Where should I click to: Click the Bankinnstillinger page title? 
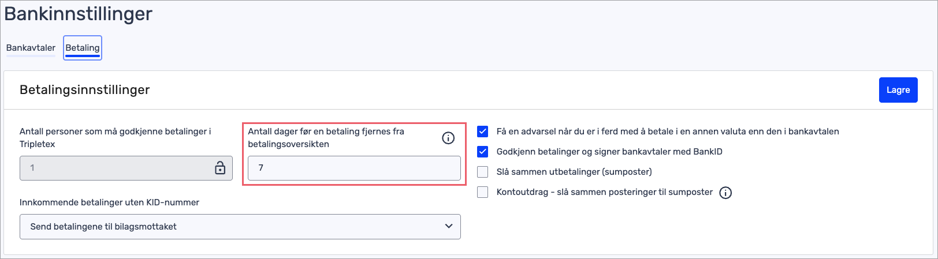(x=79, y=14)
